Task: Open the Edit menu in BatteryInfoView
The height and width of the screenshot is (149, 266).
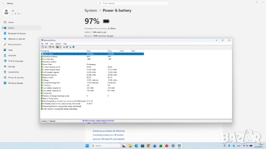Action: click(x=47, y=43)
